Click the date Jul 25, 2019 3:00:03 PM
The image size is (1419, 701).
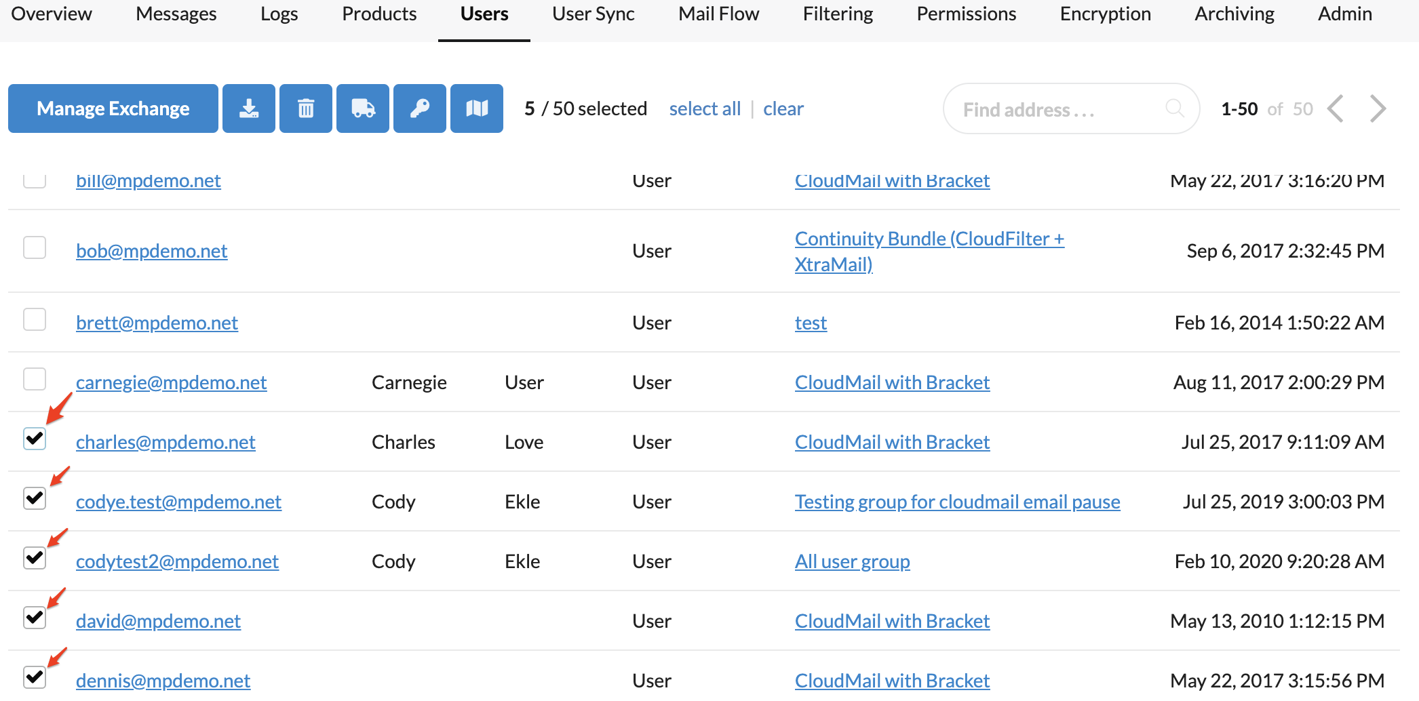(x=1283, y=502)
